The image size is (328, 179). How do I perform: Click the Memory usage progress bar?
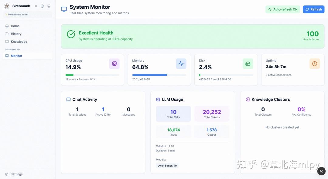point(159,75)
